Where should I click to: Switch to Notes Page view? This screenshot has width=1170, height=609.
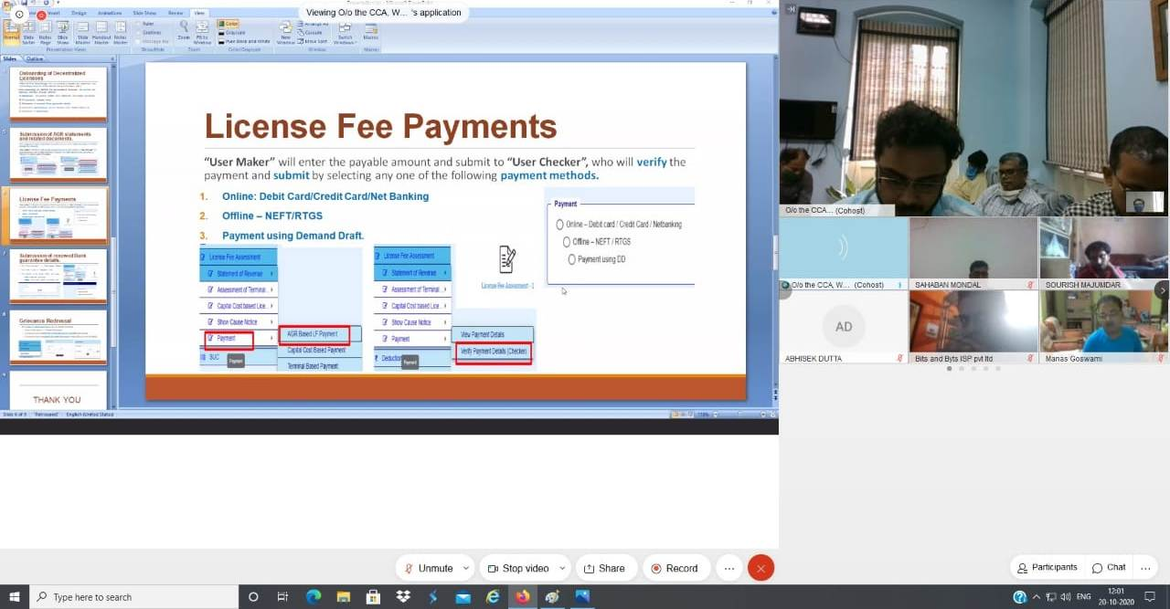pyautogui.click(x=45, y=32)
